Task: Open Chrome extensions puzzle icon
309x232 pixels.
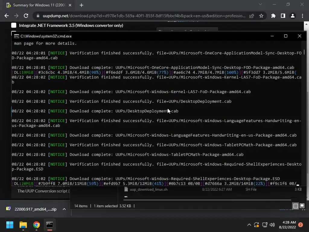Action: 273,16
